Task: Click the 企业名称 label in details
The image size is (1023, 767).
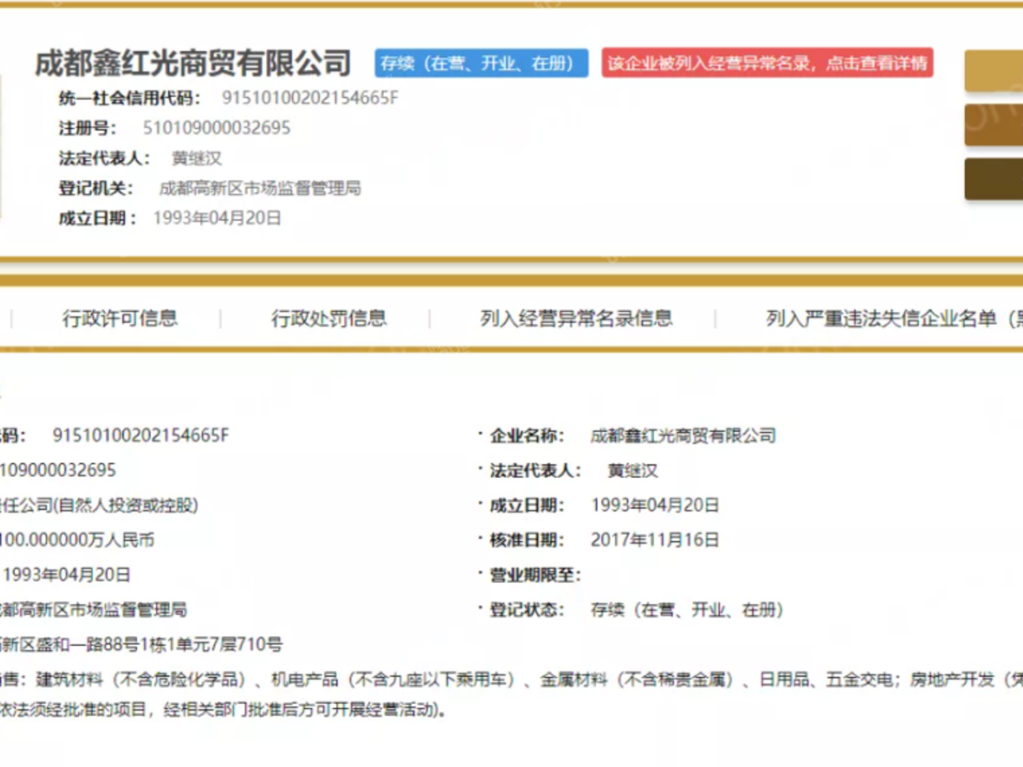Action: [x=527, y=436]
